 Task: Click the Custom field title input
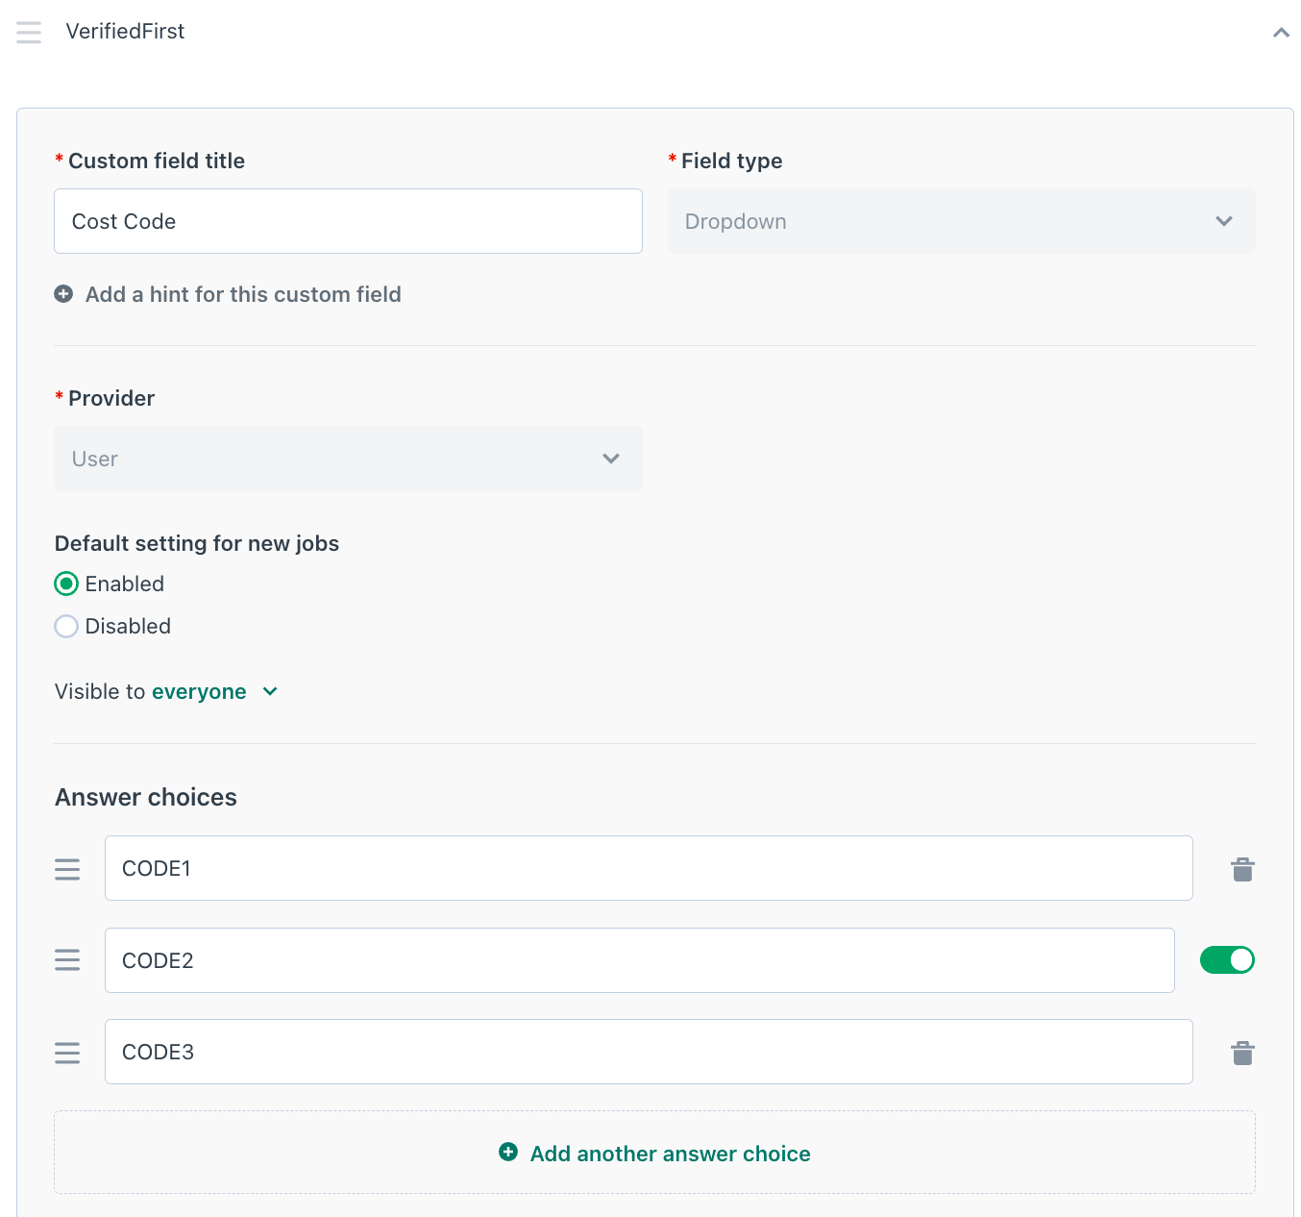click(348, 221)
